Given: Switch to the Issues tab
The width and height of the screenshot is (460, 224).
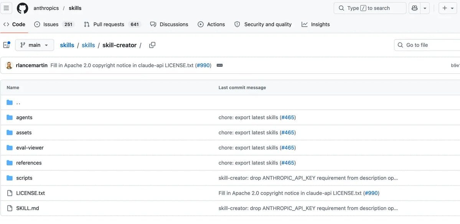Looking at the screenshot, I should (x=54, y=24).
